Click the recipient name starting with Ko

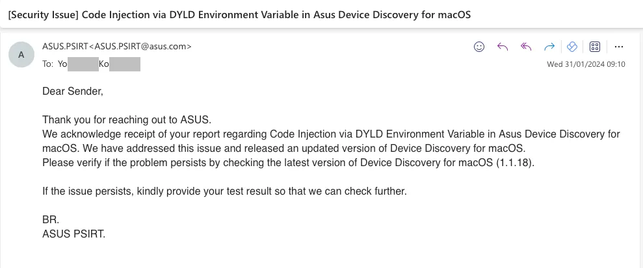coord(120,64)
